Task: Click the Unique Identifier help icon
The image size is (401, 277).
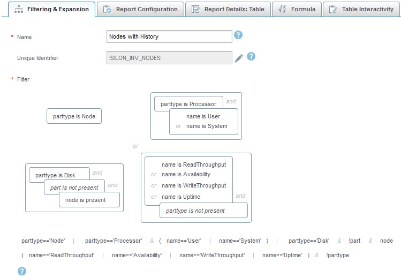Action: (x=251, y=56)
